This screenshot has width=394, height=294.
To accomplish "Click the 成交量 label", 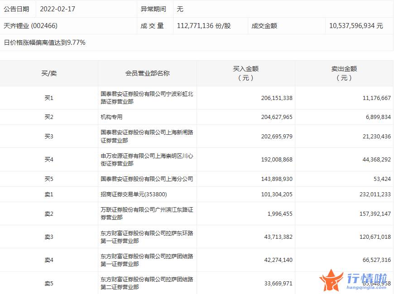I will [152, 26].
